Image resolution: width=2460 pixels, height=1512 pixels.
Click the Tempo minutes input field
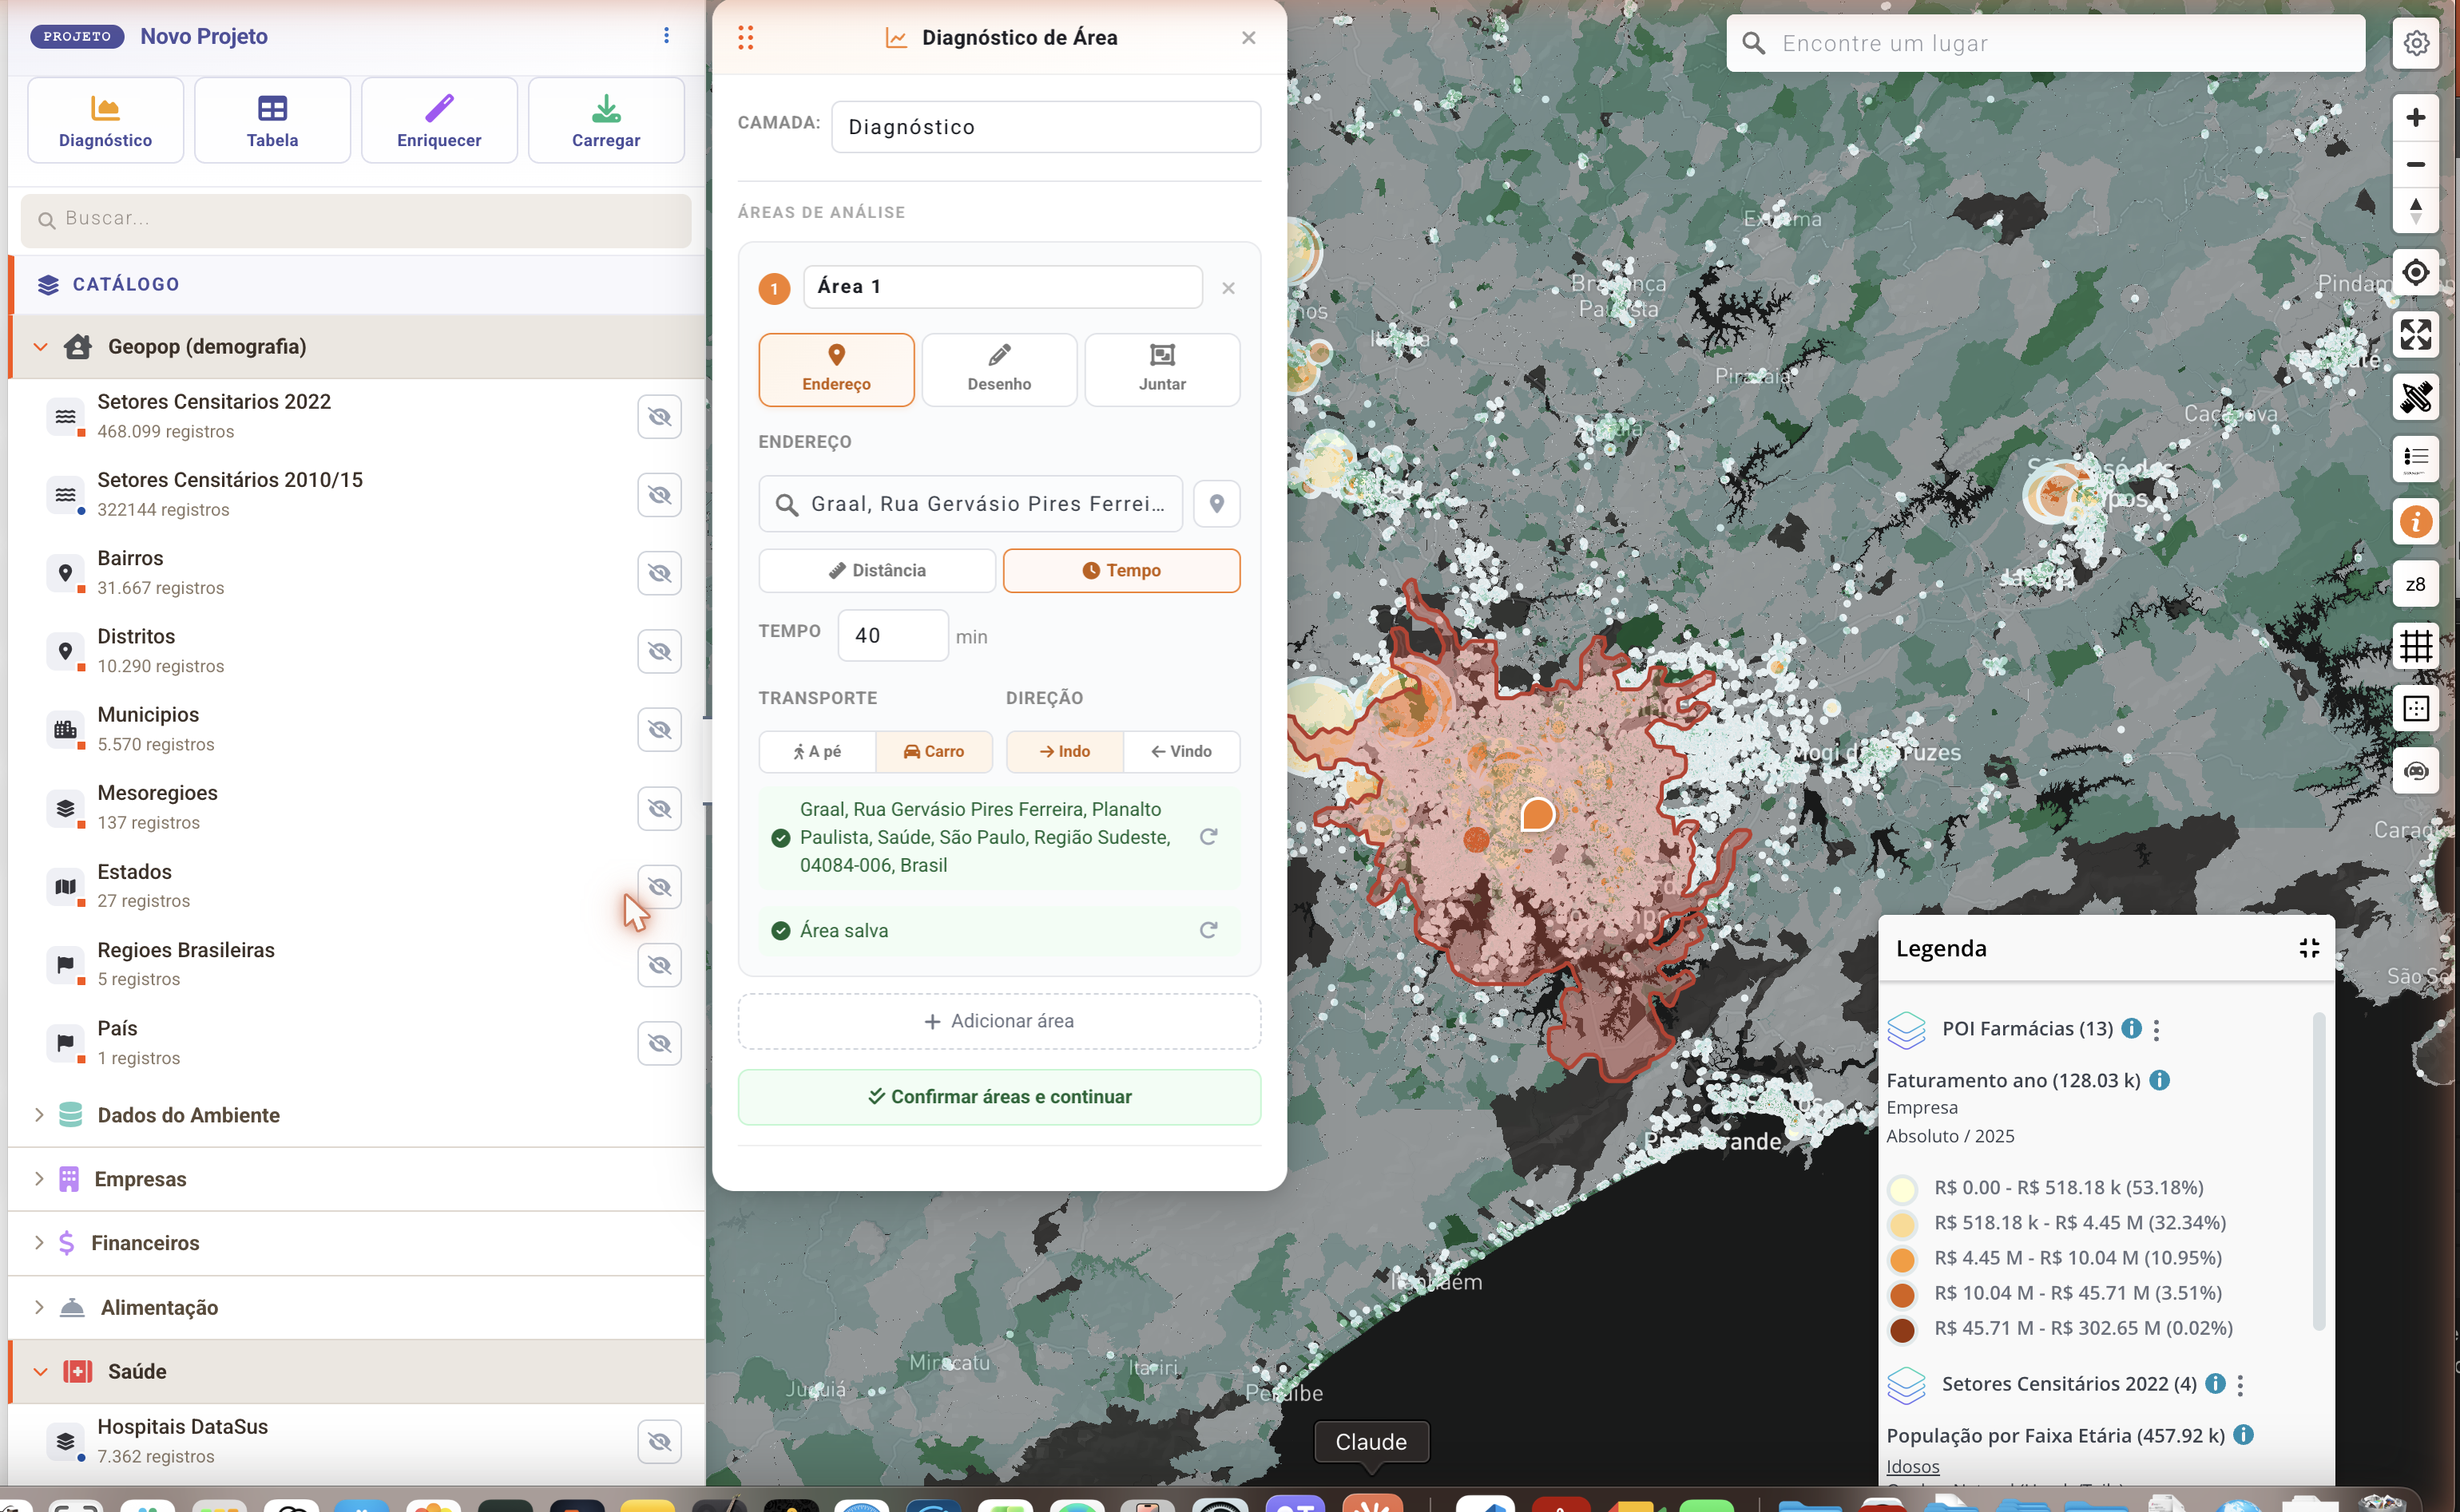(892, 635)
